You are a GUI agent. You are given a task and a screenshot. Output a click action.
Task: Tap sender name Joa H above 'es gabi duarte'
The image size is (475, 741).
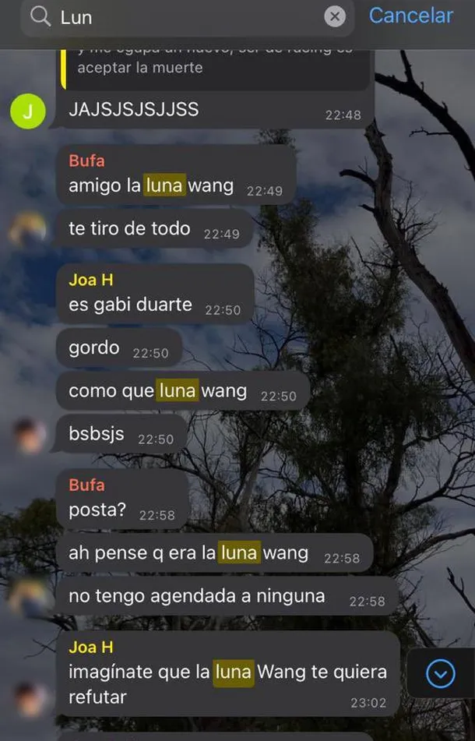(x=90, y=280)
